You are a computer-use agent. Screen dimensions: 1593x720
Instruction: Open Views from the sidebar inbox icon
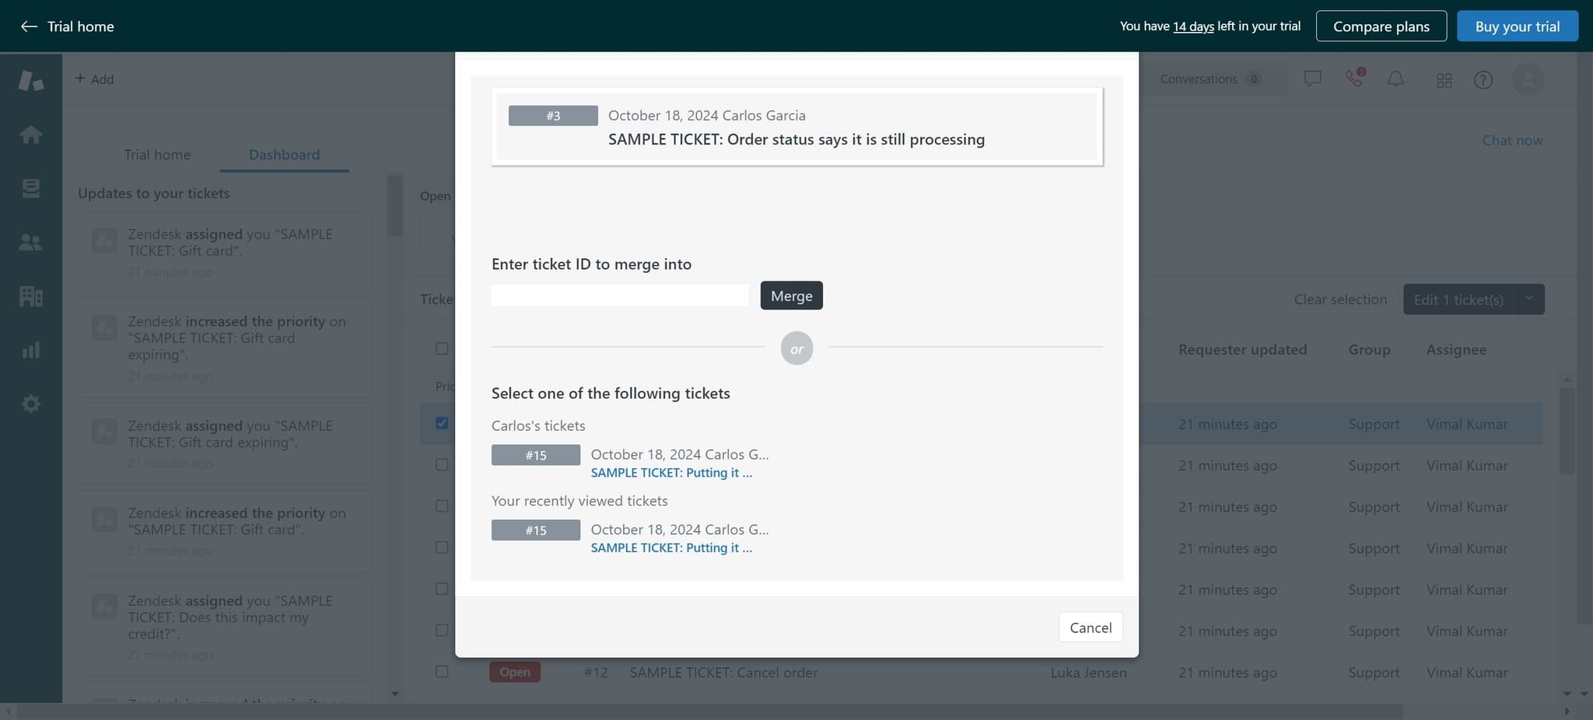pyautogui.click(x=31, y=188)
